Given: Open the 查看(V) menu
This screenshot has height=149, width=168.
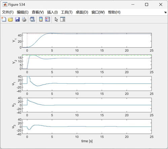Looking at the screenshot, I should pyautogui.click(x=38, y=12).
